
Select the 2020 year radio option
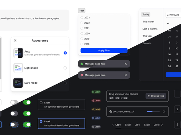coord(82,33)
